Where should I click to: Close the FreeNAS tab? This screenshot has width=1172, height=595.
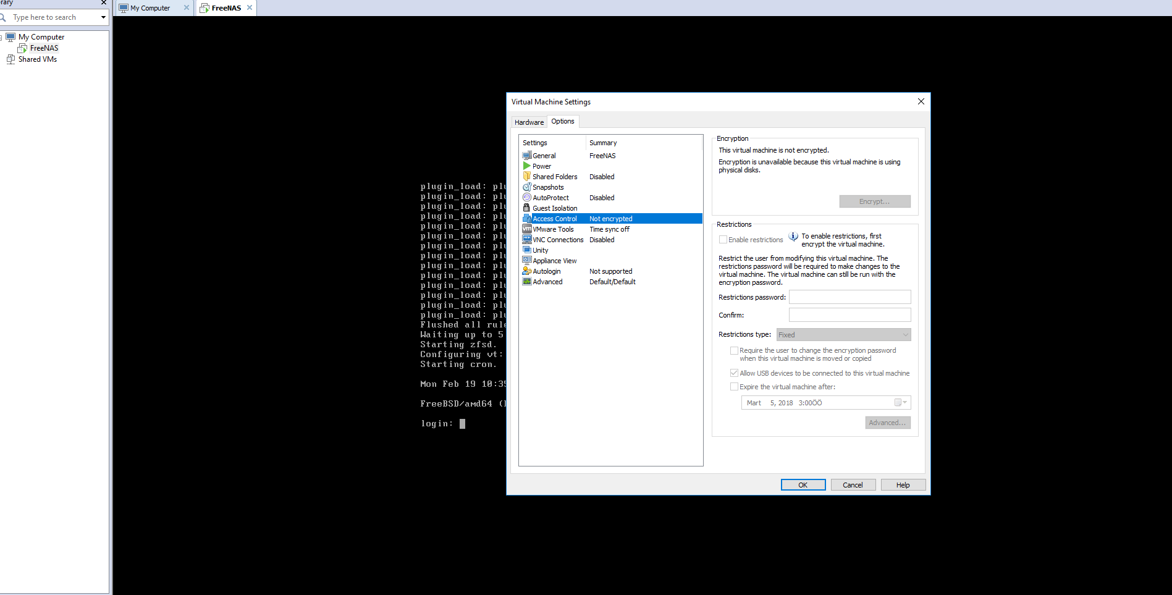tap(250, 8)
